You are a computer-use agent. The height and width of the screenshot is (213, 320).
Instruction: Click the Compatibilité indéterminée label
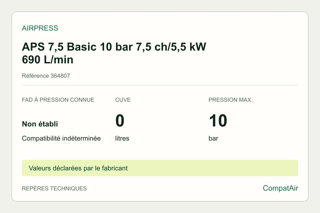(61, 139)
